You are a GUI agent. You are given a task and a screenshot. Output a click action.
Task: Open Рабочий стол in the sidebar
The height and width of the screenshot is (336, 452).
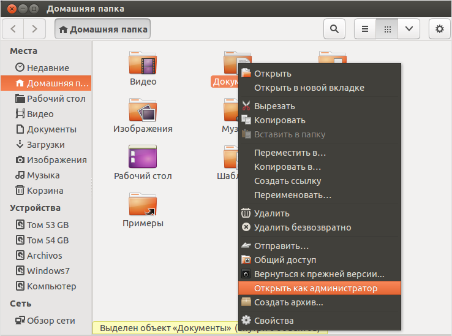click(46, 99)
